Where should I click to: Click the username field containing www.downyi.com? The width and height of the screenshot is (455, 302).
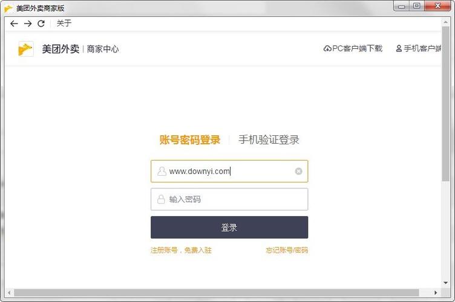click(229, 171)
